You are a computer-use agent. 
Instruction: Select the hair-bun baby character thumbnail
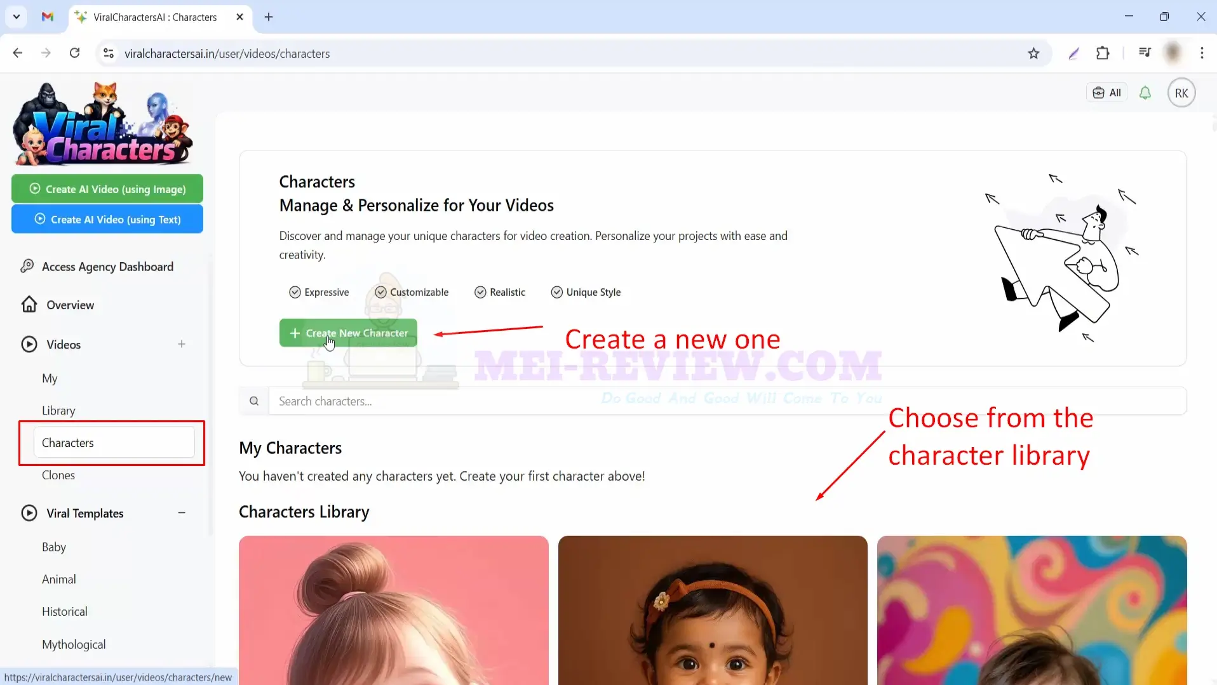point(394,610)
